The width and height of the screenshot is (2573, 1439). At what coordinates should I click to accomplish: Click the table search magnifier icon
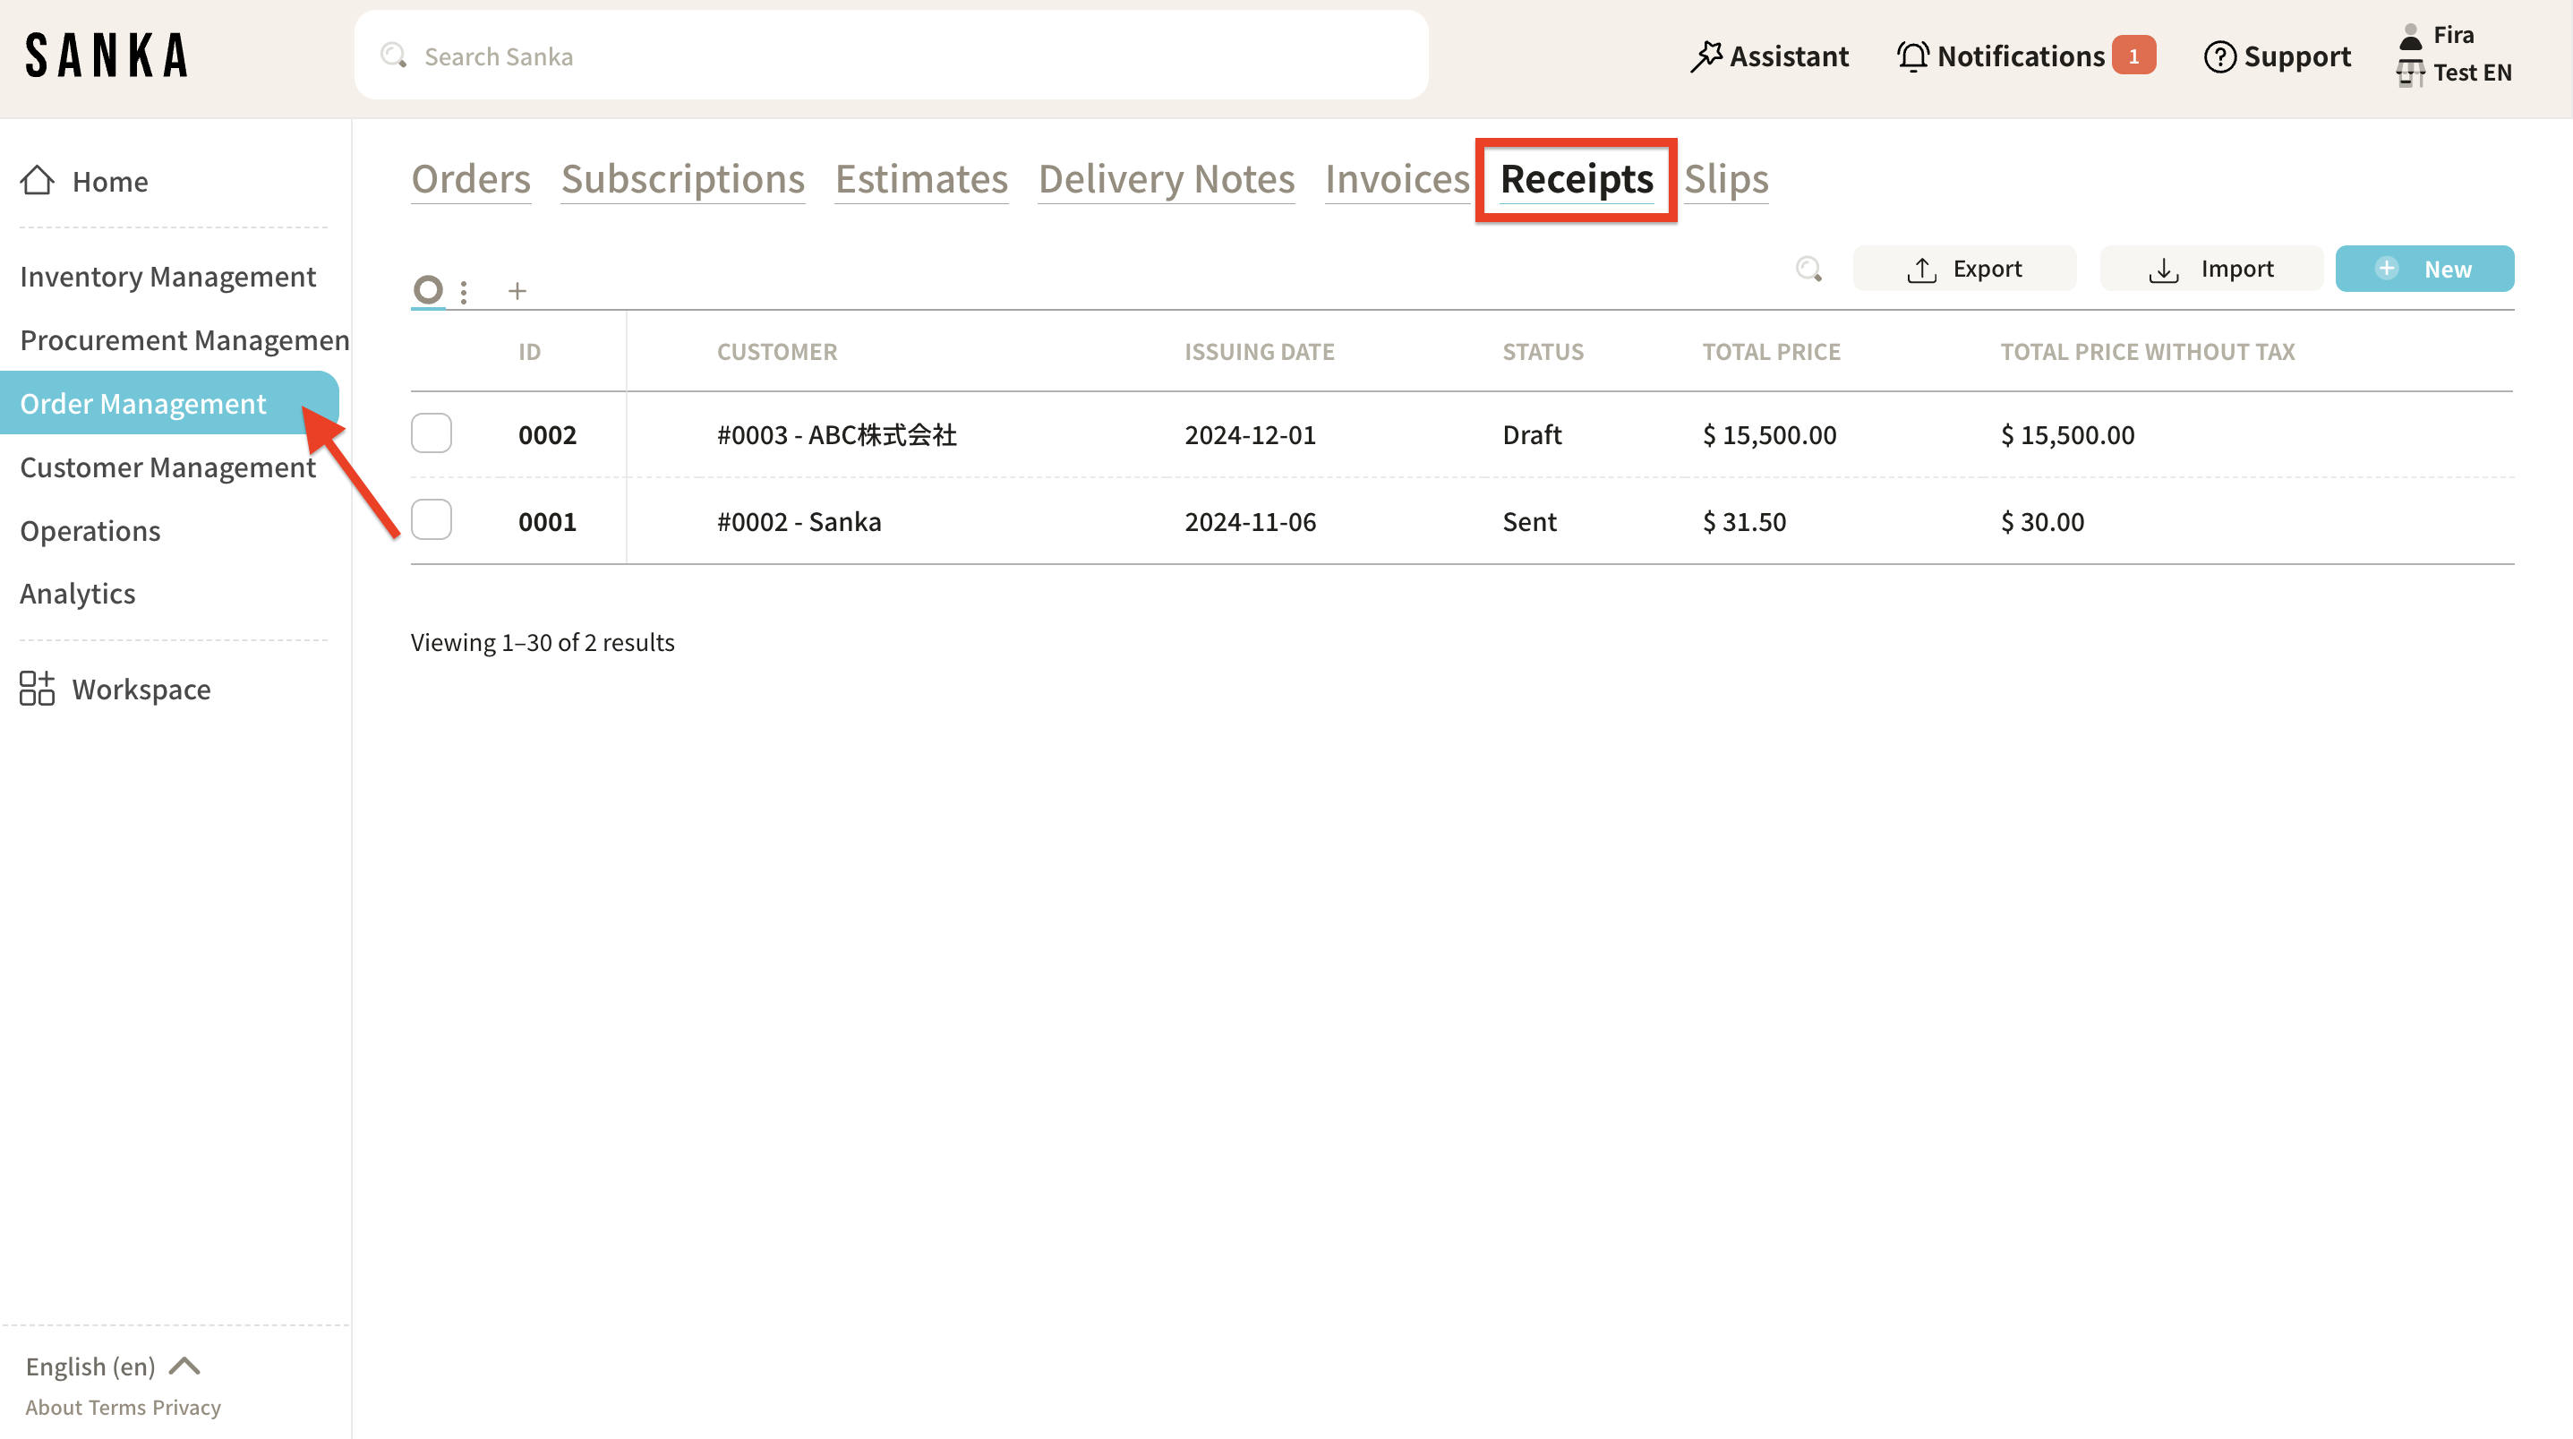1808,269
